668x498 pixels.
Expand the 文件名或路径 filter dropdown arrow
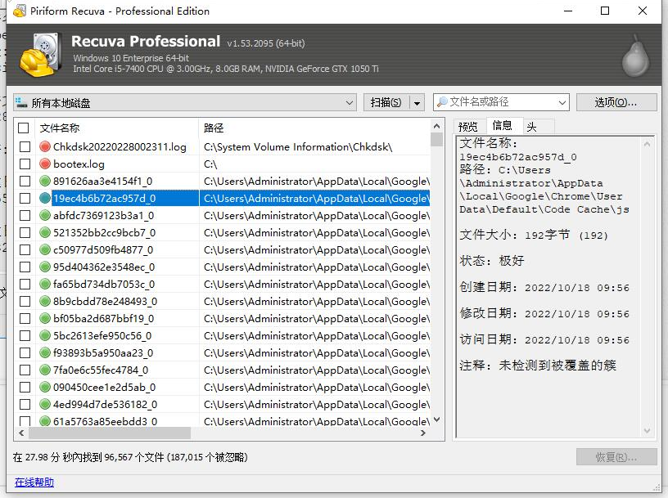[562, 103]
